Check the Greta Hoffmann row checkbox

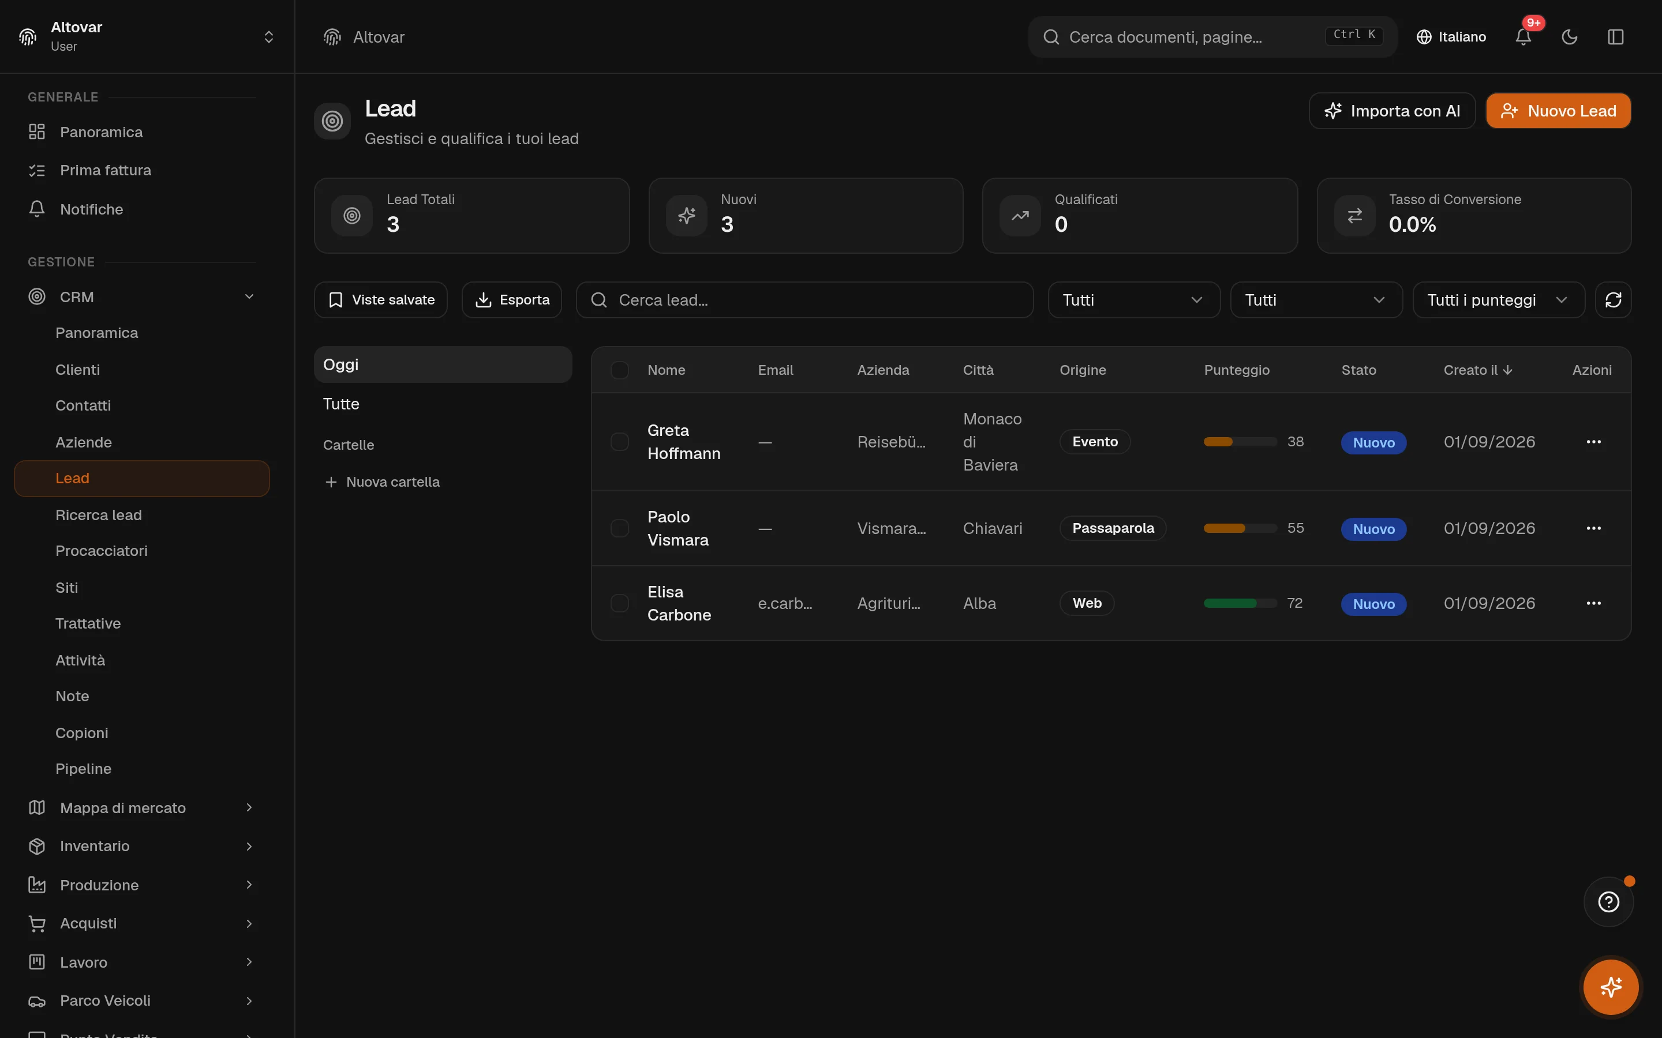coord(619,441)
